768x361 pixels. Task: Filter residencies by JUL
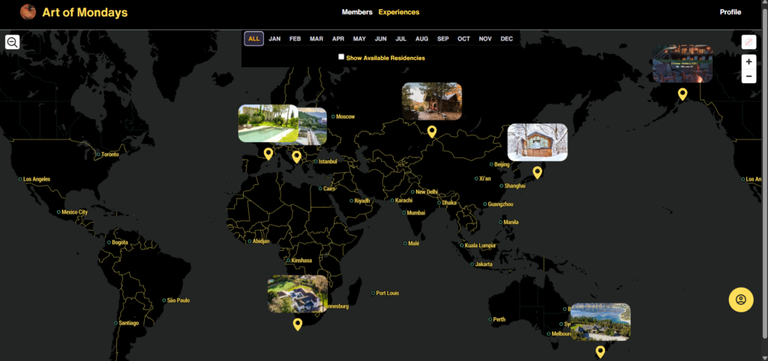[x=400, y=39]
